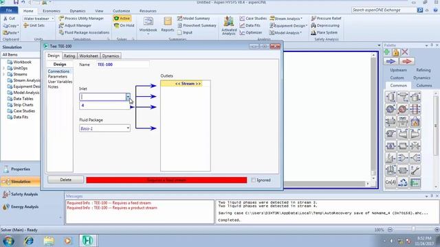Image resolution: width=440 pixels, height=247 pixels.
Task: Open the Customize ribbon tab
Action: point(121,11)
